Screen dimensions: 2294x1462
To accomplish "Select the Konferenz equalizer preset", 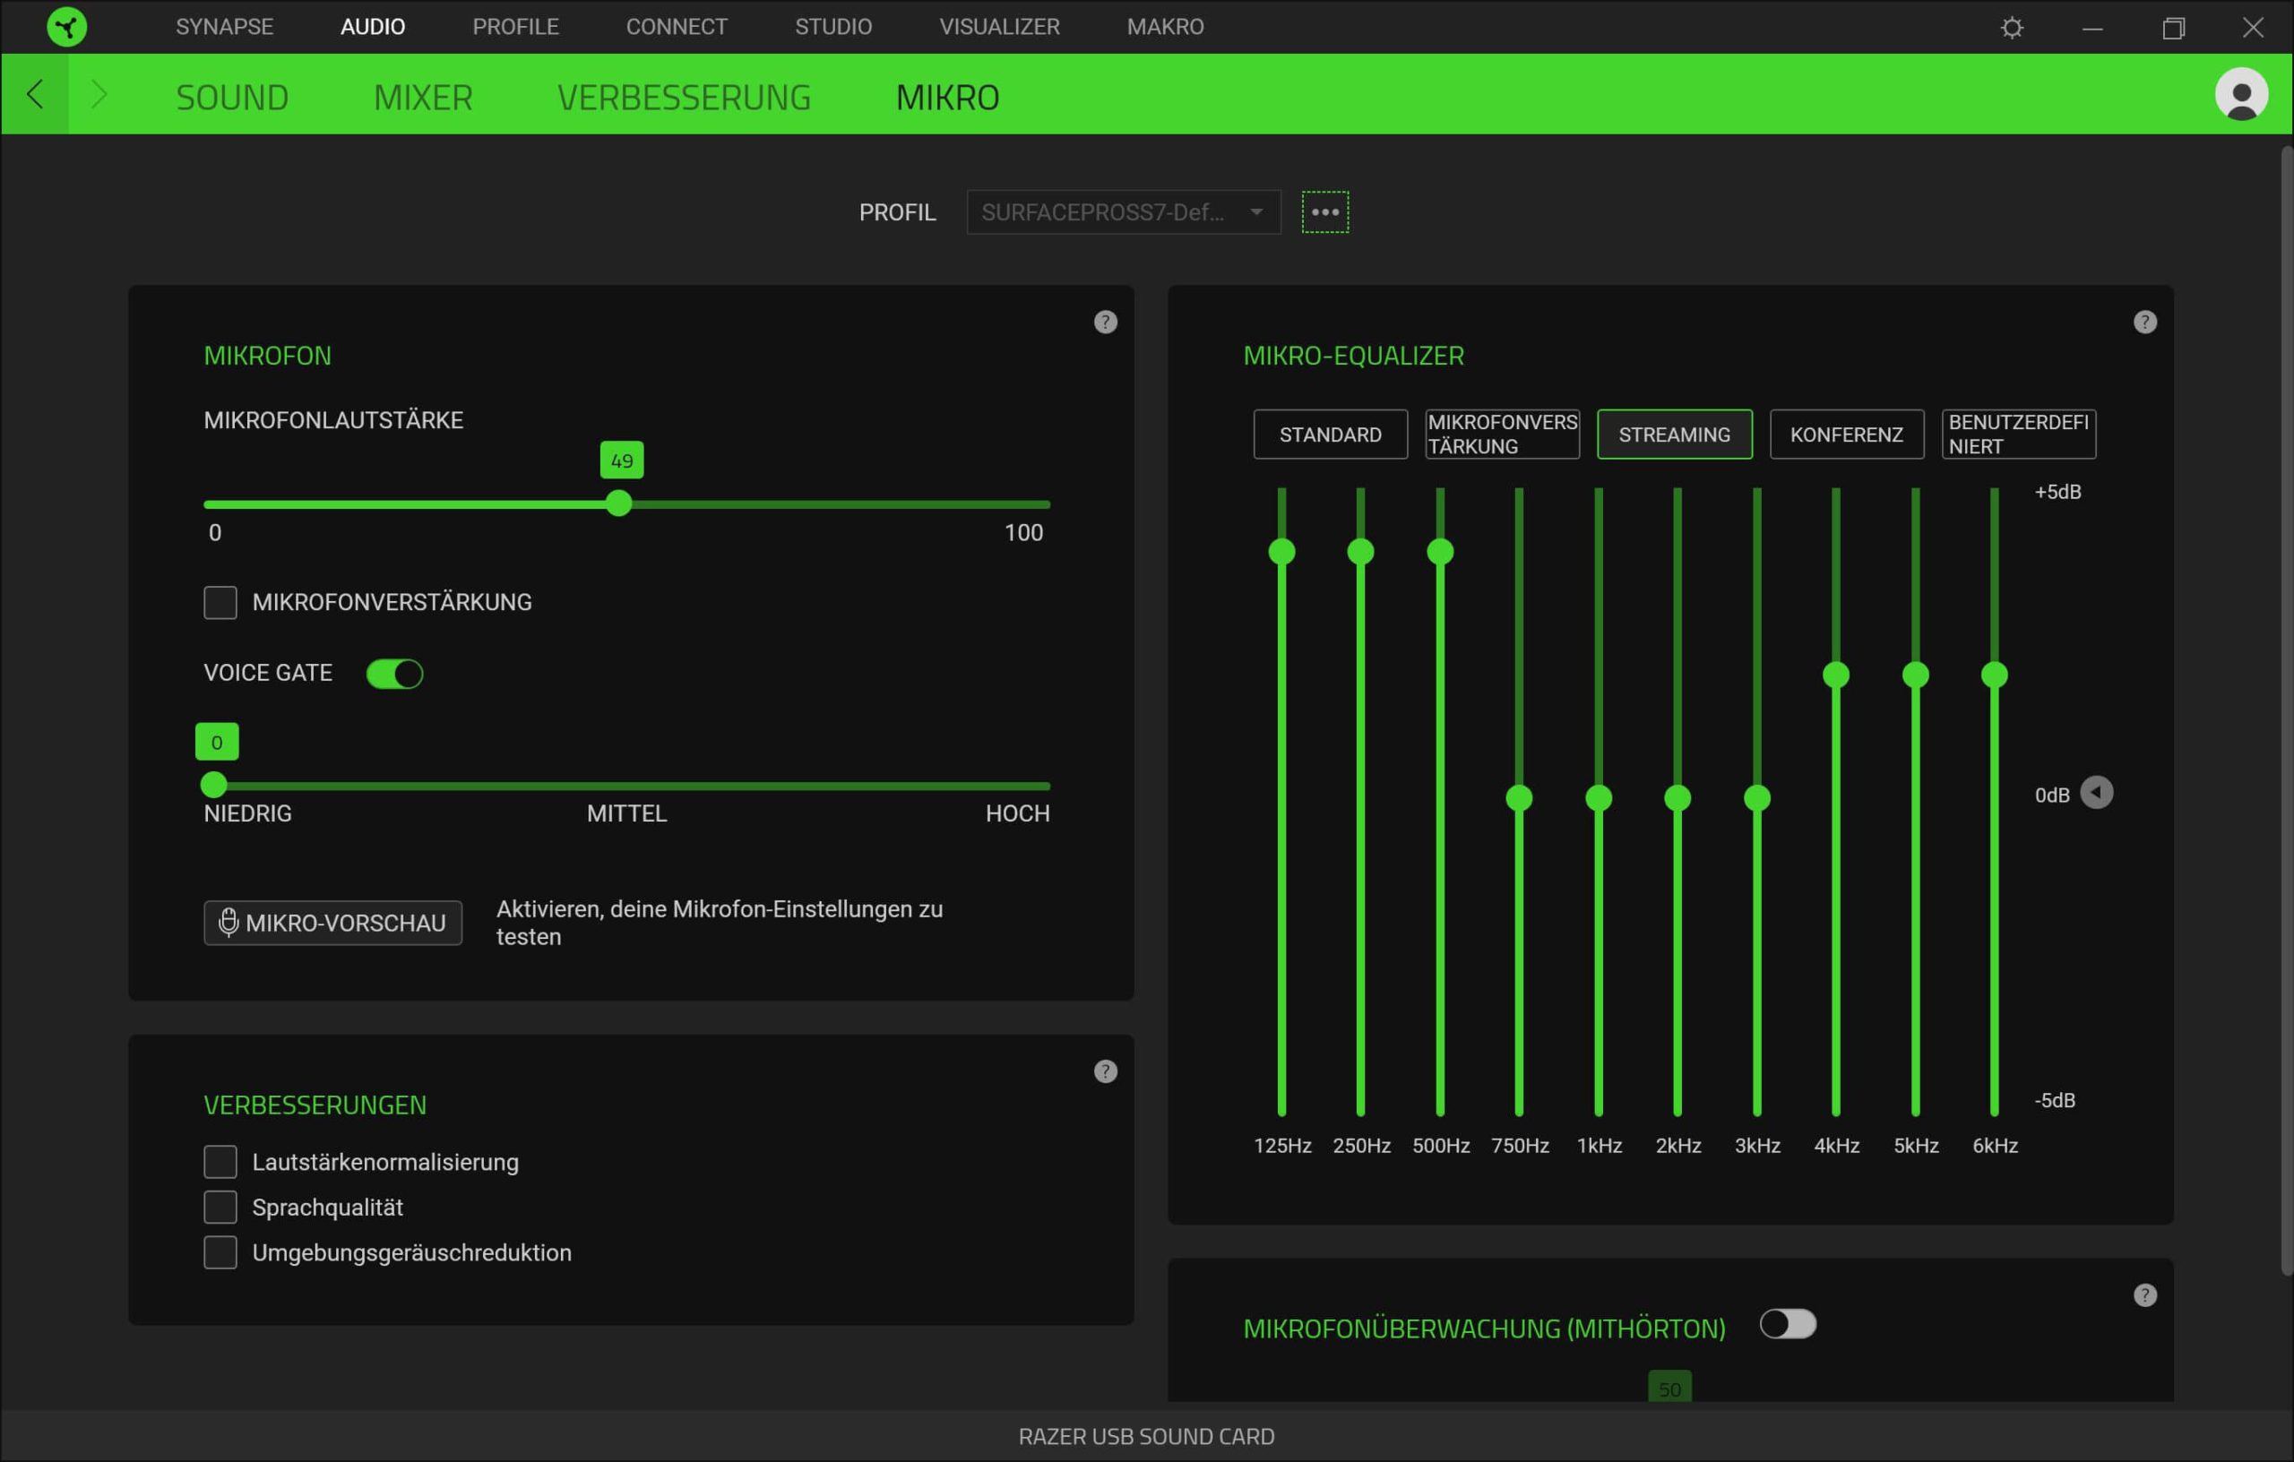I will coord(1845,434).
